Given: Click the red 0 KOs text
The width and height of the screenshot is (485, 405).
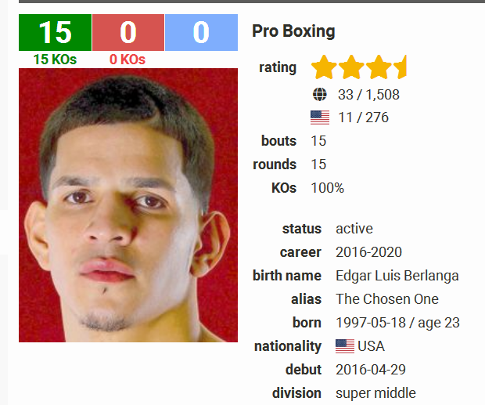Looking at the screenshot, I should point(128,59).
